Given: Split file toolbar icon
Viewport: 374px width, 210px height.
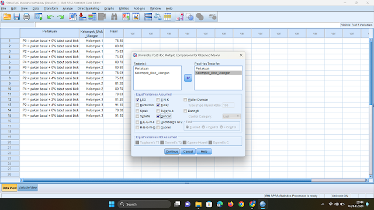Looking at the screenshot, I should coord(148,17).
